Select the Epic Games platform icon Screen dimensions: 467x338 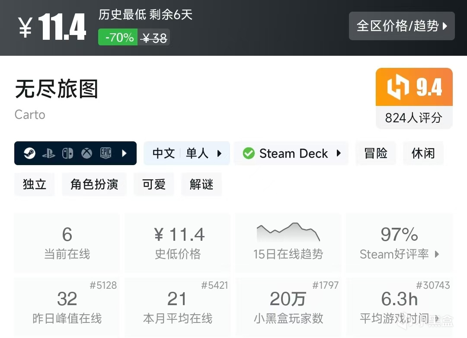[x=106, y=153]
